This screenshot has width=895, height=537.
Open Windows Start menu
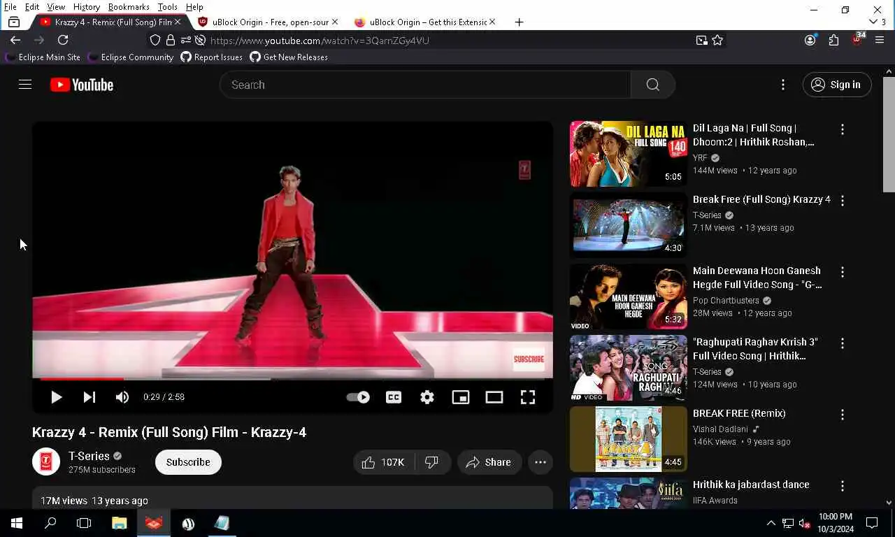[17, 523]
